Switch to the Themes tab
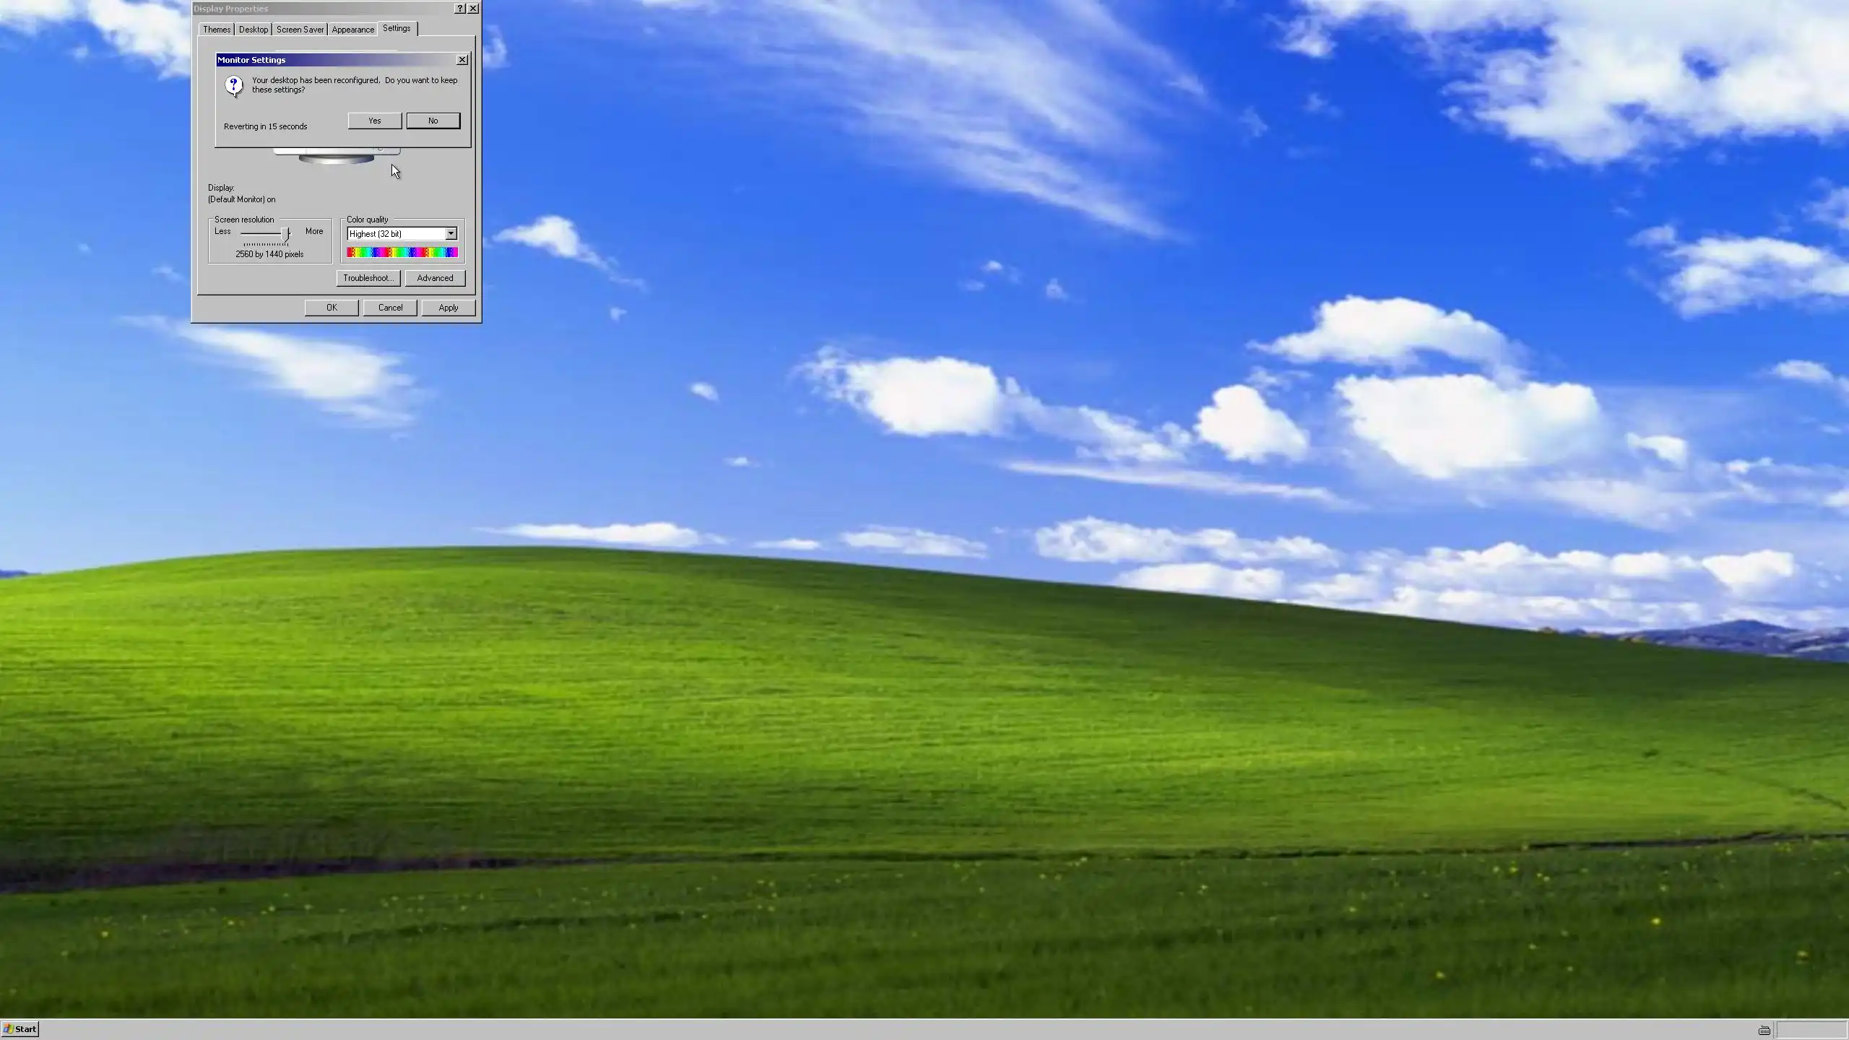Screen dimensions: 1849x1040 (x=216, y=30)
